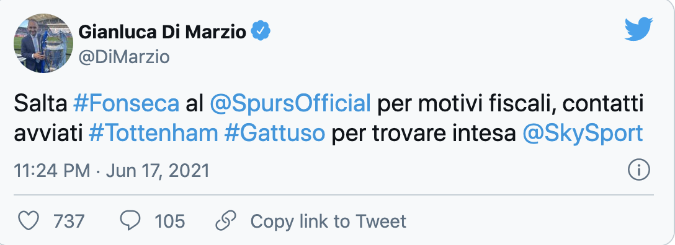Select Copy link to Tweet
The image size is (675, 245).
point(328,221)
